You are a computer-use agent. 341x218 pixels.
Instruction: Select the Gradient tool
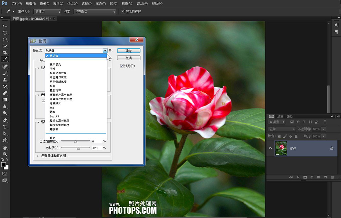(x=5, y=100)
